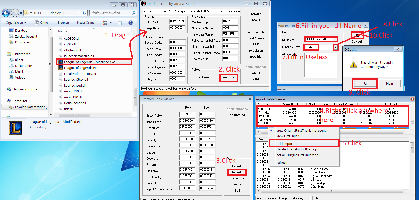419x200 pixels.
Task: Confirm the Oops dialog with 'Ja'
Action: 365,83
